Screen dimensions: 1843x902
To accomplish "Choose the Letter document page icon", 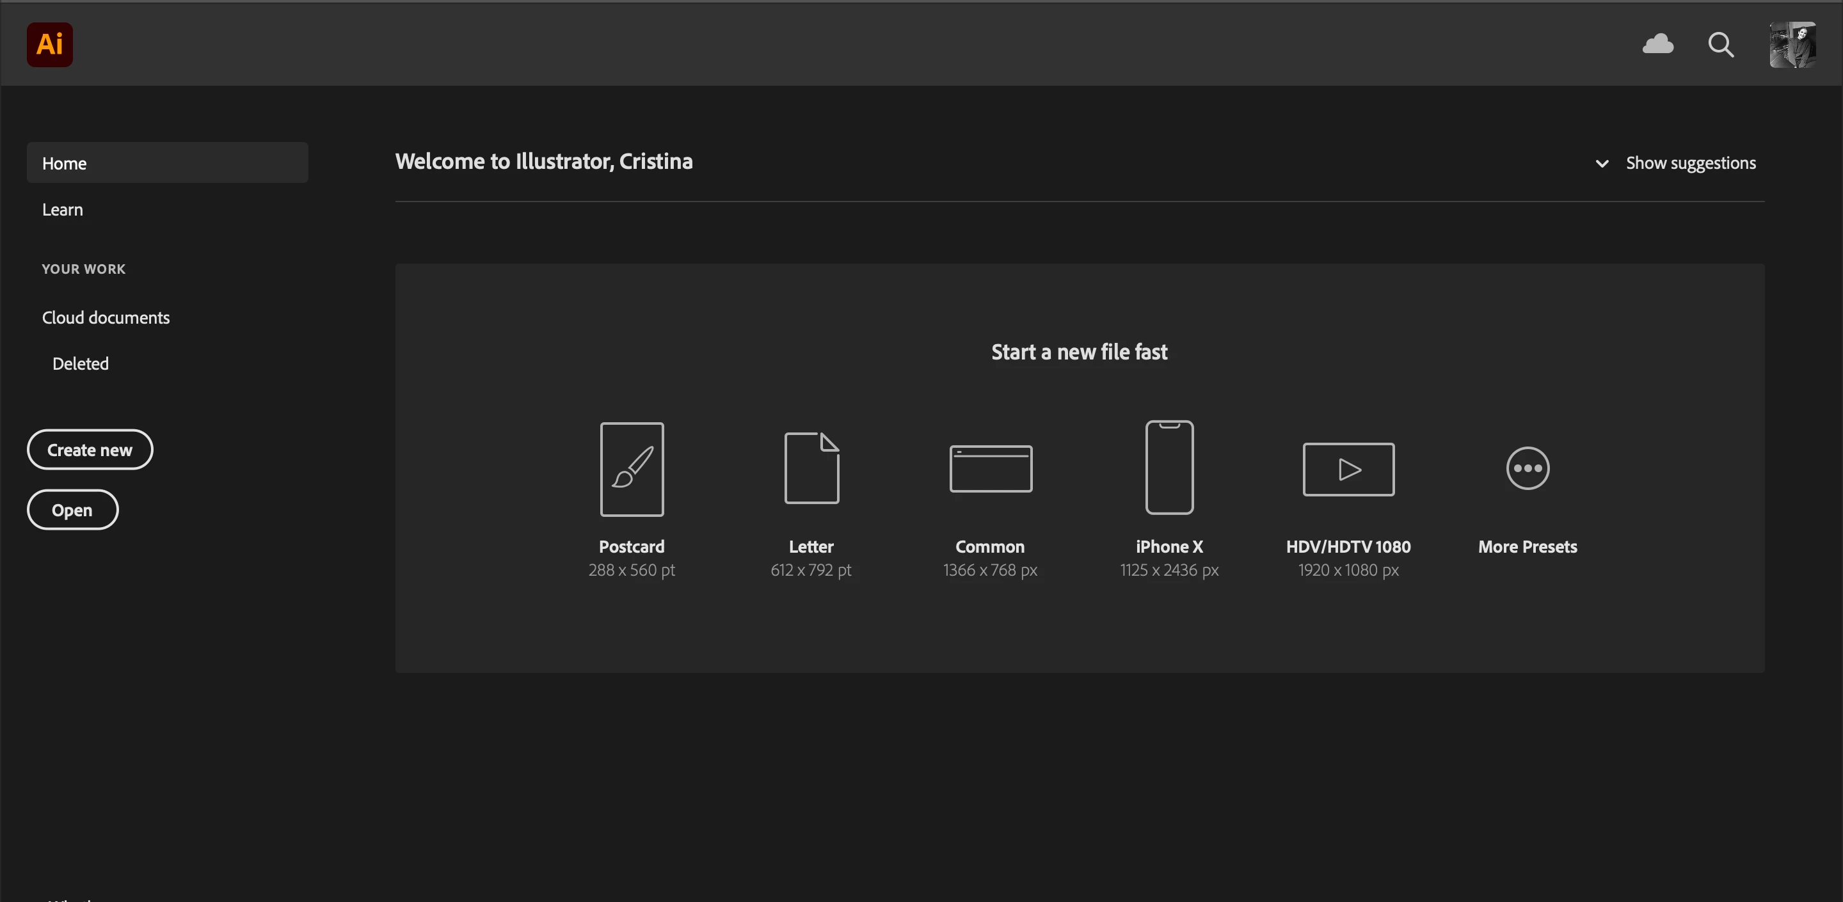I will pos(811,468).
